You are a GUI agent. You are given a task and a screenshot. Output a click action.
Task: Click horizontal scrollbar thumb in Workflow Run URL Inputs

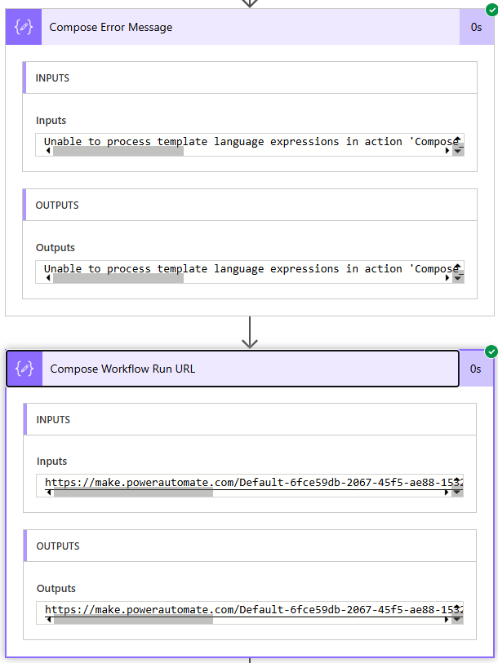click(133, 493)
